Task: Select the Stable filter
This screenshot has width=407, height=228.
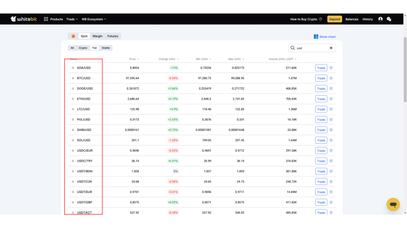Action: (x=105, y=48)
